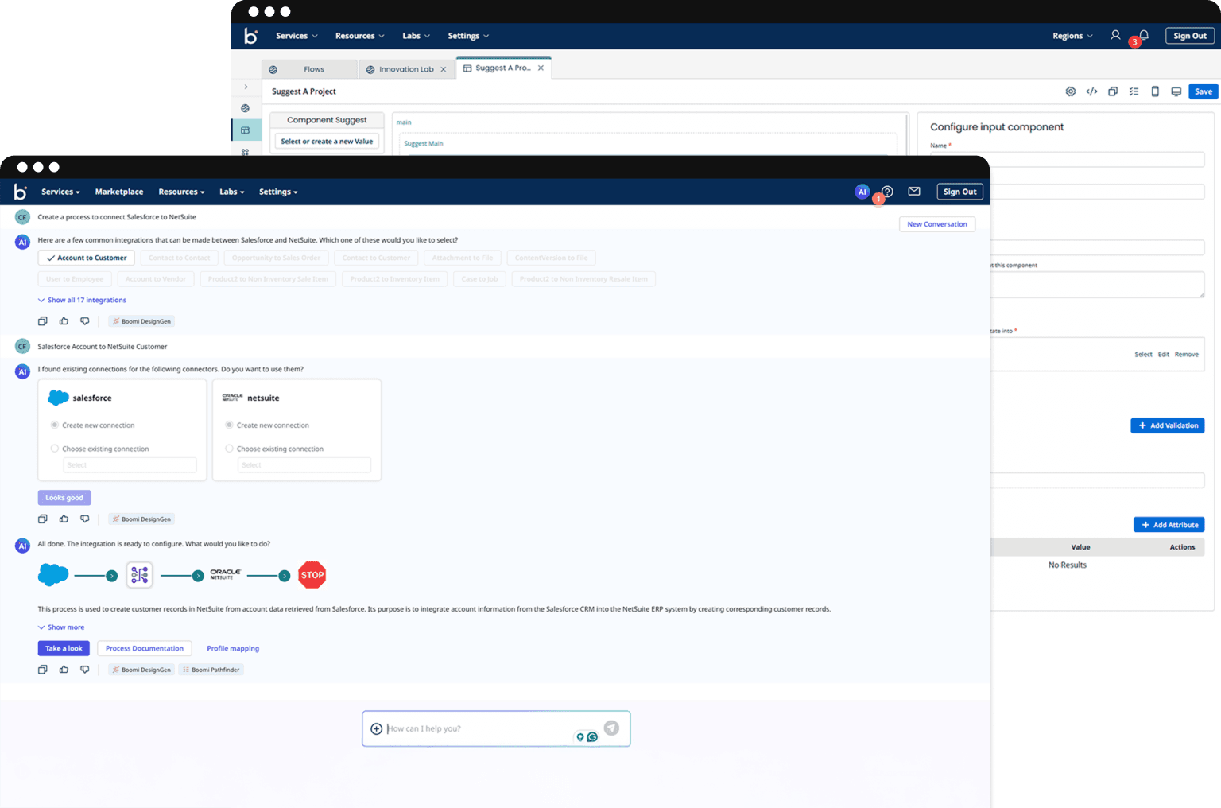
Task: Select Salesforce Create new connection radio
Action: (55, 425)
